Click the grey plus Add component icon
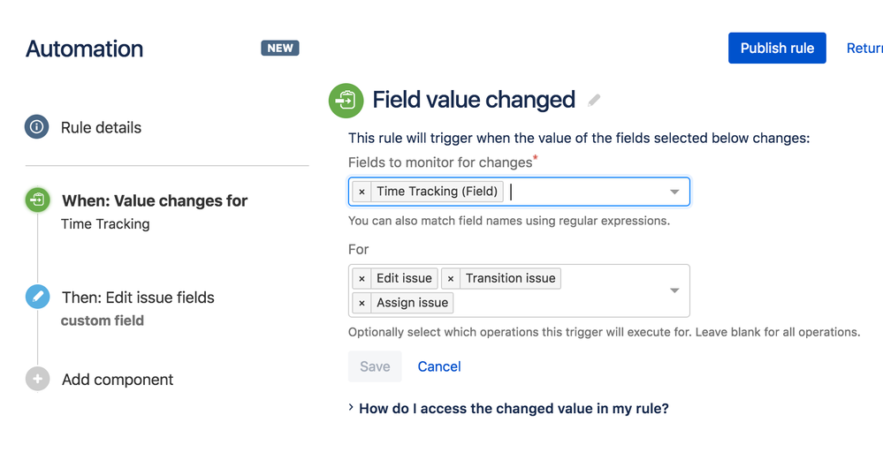Image resolution: width=883 pixels, height=475 pixels. point(38,379)
